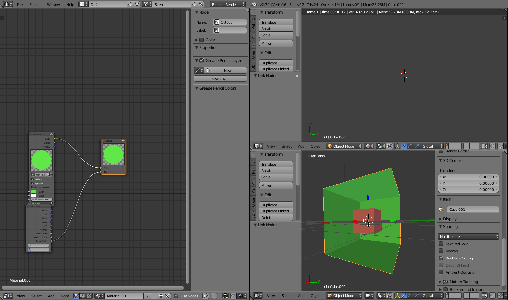Click the preview sphere icon on Output node header
This screenshot has height=300, width=508.
pos(123,141)
